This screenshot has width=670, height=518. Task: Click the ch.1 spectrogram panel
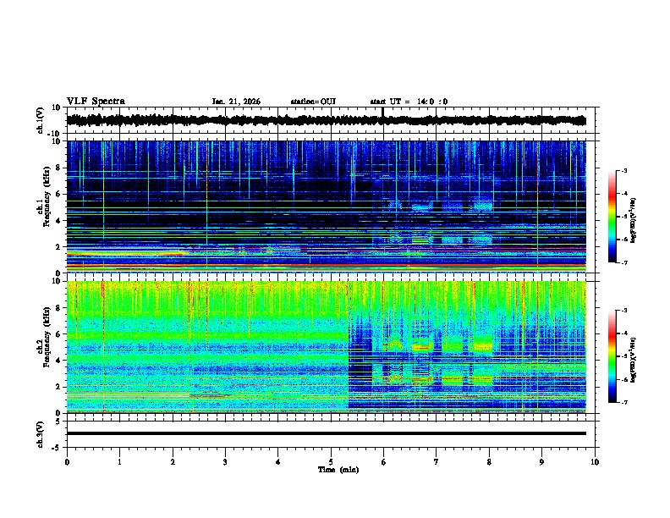click(x=332, y=207)
